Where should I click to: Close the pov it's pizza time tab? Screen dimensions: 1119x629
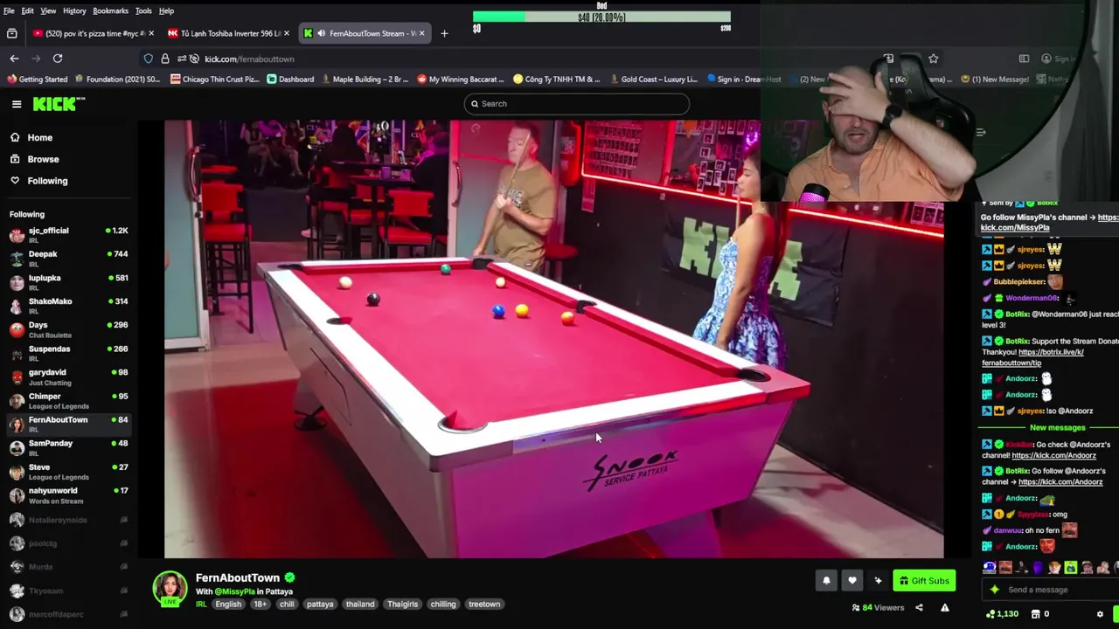[x=151, y=33]
